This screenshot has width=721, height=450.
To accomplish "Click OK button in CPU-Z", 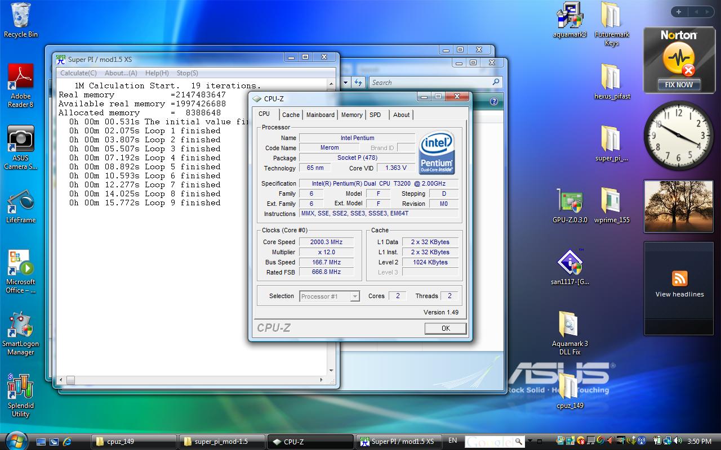I will coord(446,328).
